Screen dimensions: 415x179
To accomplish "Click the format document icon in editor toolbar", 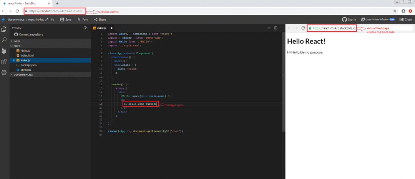I will [269, 28].
